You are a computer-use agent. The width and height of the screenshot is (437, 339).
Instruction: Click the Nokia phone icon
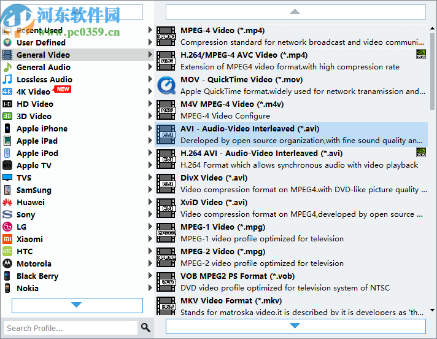(7, 288)
